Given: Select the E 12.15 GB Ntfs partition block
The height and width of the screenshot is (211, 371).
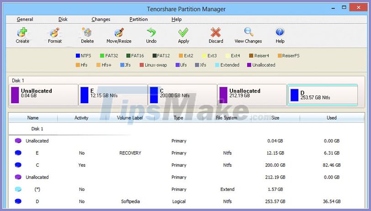Looking at the screenshot, I should point(113,95).
